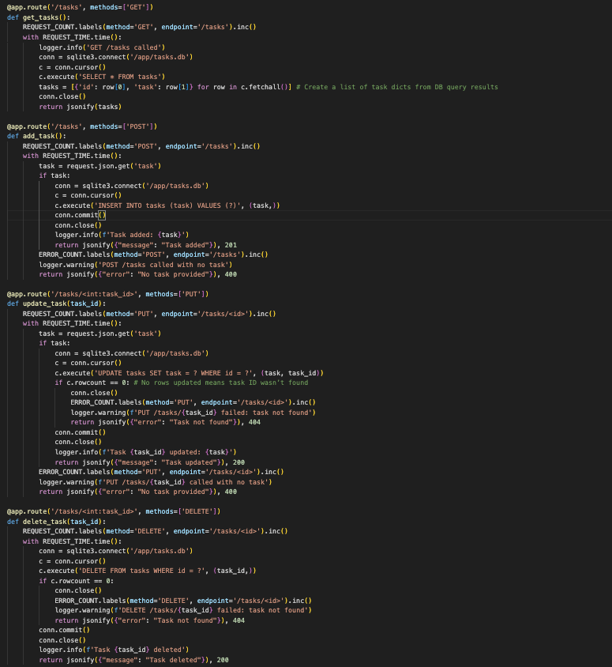Click the @app.route line with methods=['PUT']
Screen dimensions: 612x667
point(108,294)
